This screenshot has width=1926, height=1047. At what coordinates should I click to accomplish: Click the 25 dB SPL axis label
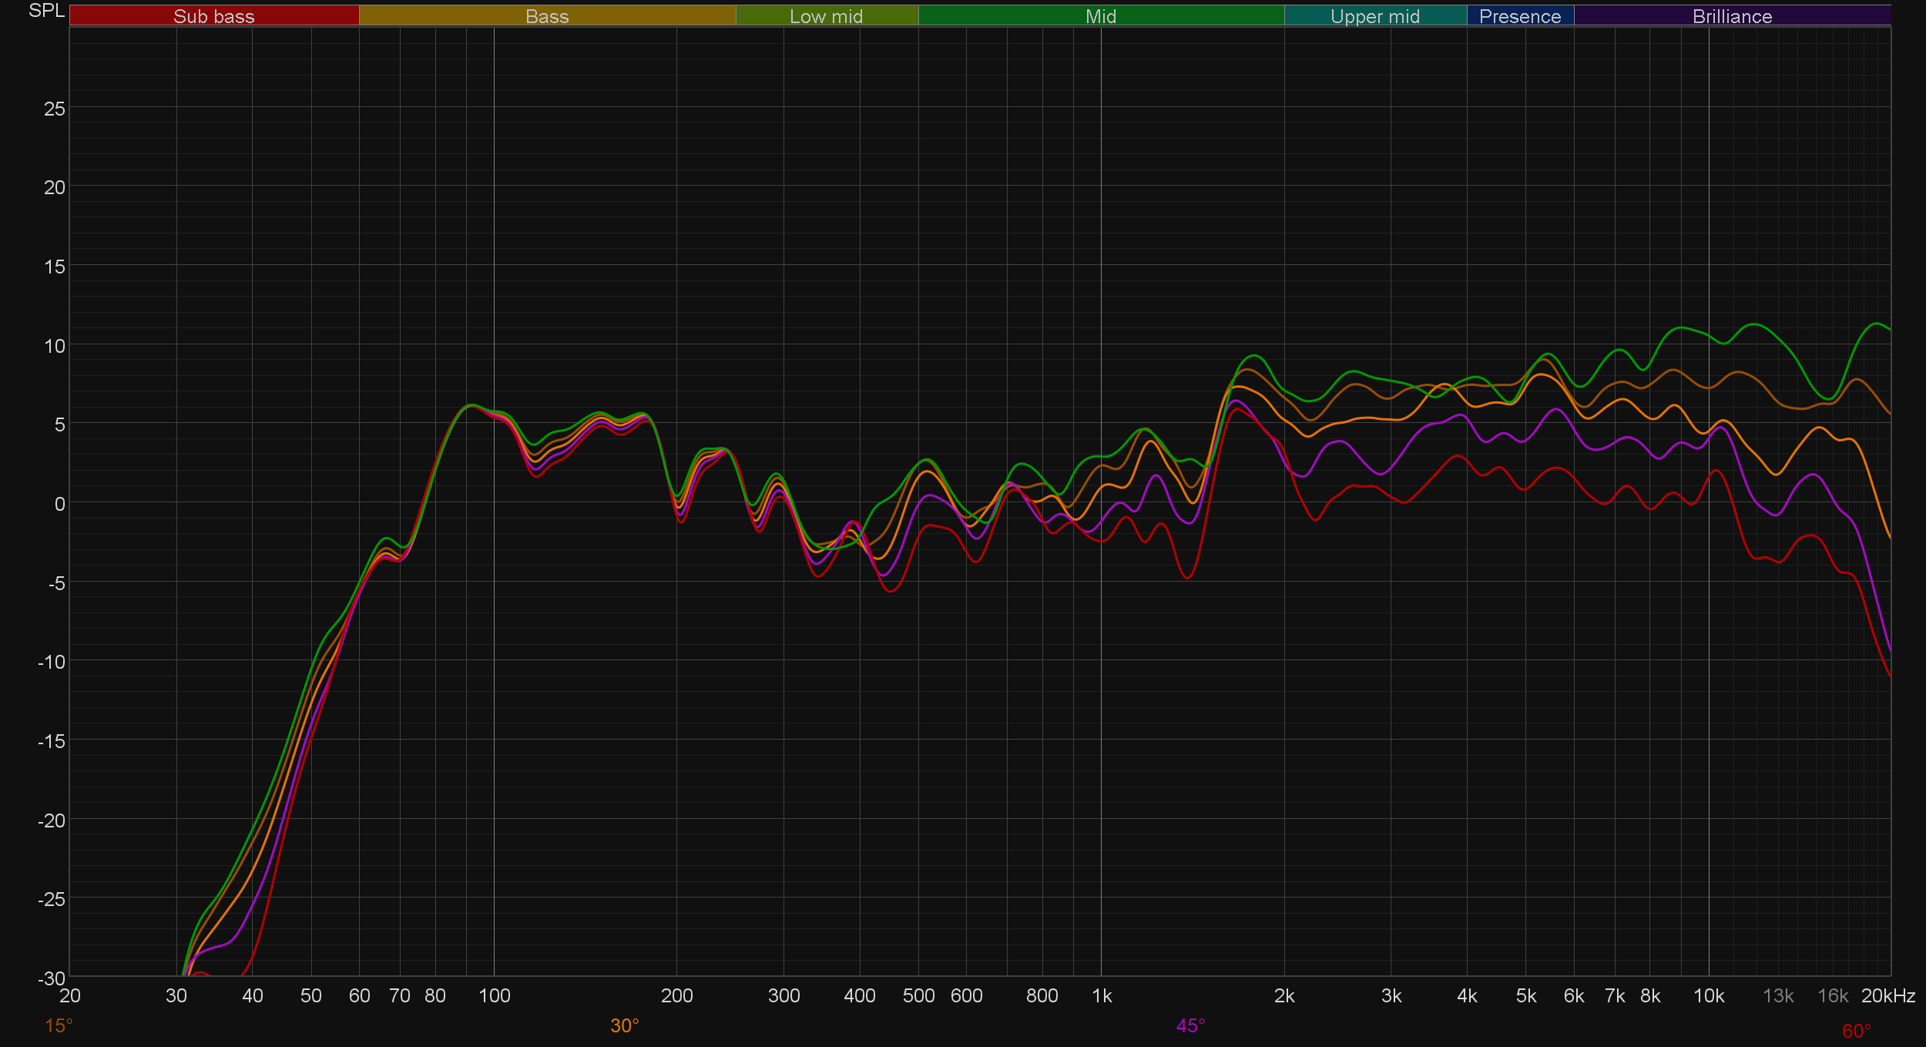click(x=55, y=109)
